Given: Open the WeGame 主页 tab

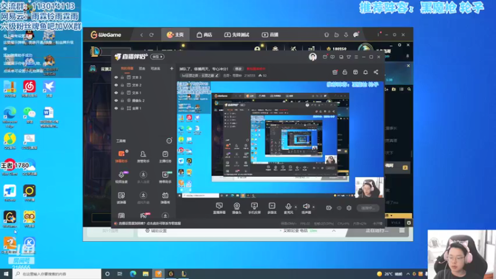Looking at the screenshot, I should tap(175, 35).
